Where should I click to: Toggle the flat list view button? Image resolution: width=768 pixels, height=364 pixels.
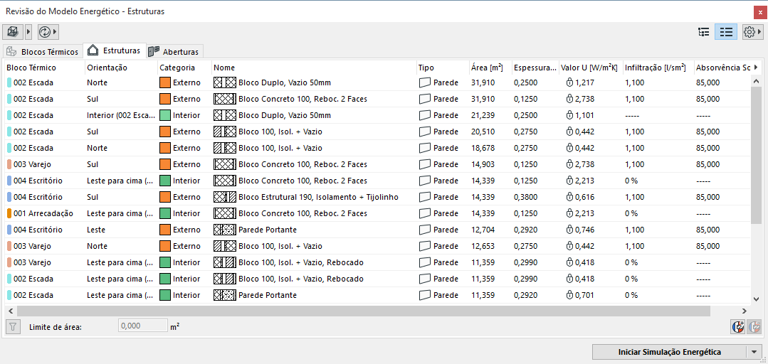pyautogui.click(x=725, y=32)
